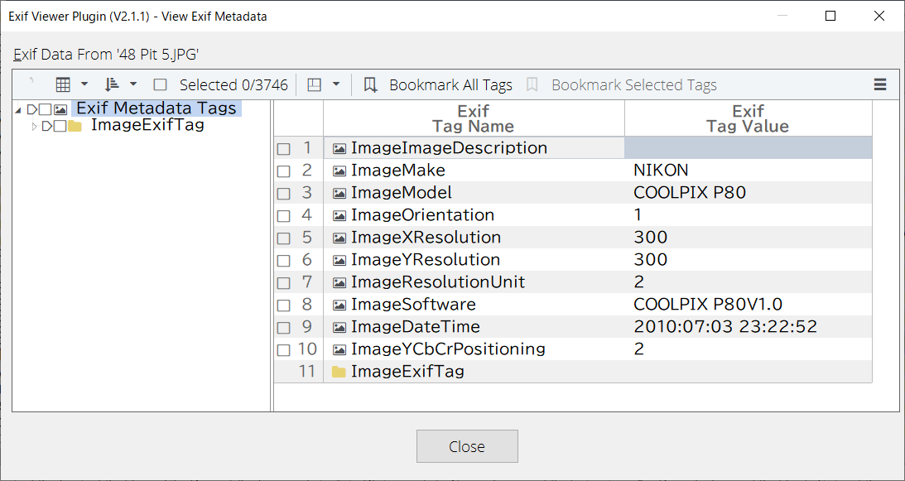Click the panel layout icon
Image resolution: width=905 pixels, height=481 pixels.
[x=314, y=85]
